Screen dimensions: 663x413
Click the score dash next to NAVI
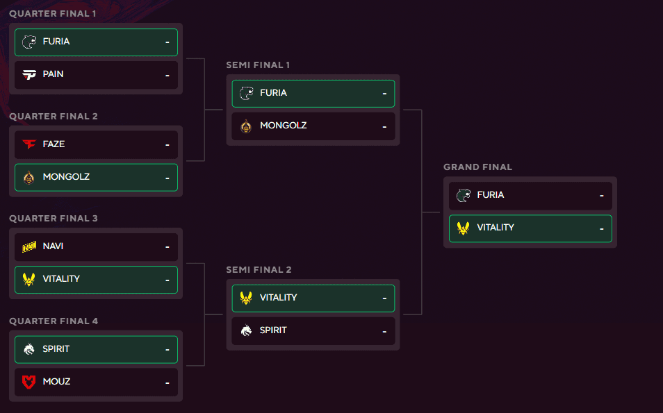[x=166, y=246]
